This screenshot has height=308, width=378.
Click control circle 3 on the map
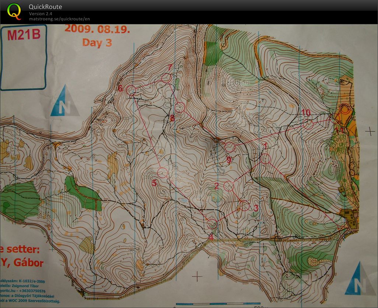tap(244, 205)
